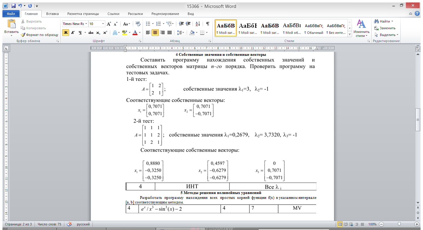Click the spelling check status bar icon
Screen dimensions: 423x230
click(x=69, y=224)
